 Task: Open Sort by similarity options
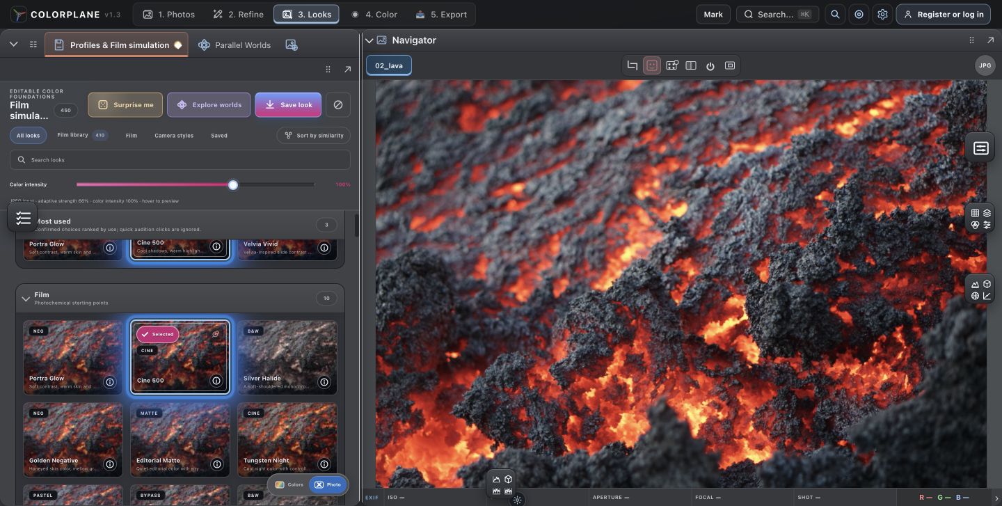(314, 136)
